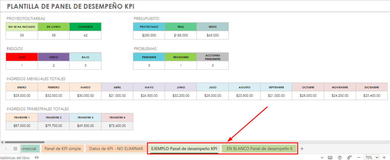Zoom out with the minus button
The image size is (390, 160).
click(x=359, y=157)
